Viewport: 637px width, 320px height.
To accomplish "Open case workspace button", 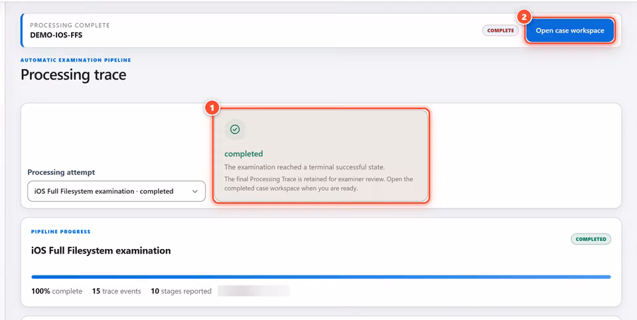I will coord(569,31).
